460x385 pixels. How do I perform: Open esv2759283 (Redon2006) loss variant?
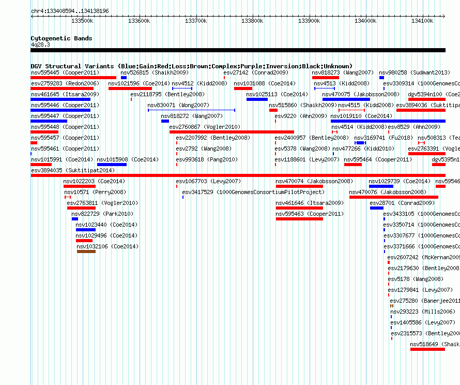coord(62,88)
